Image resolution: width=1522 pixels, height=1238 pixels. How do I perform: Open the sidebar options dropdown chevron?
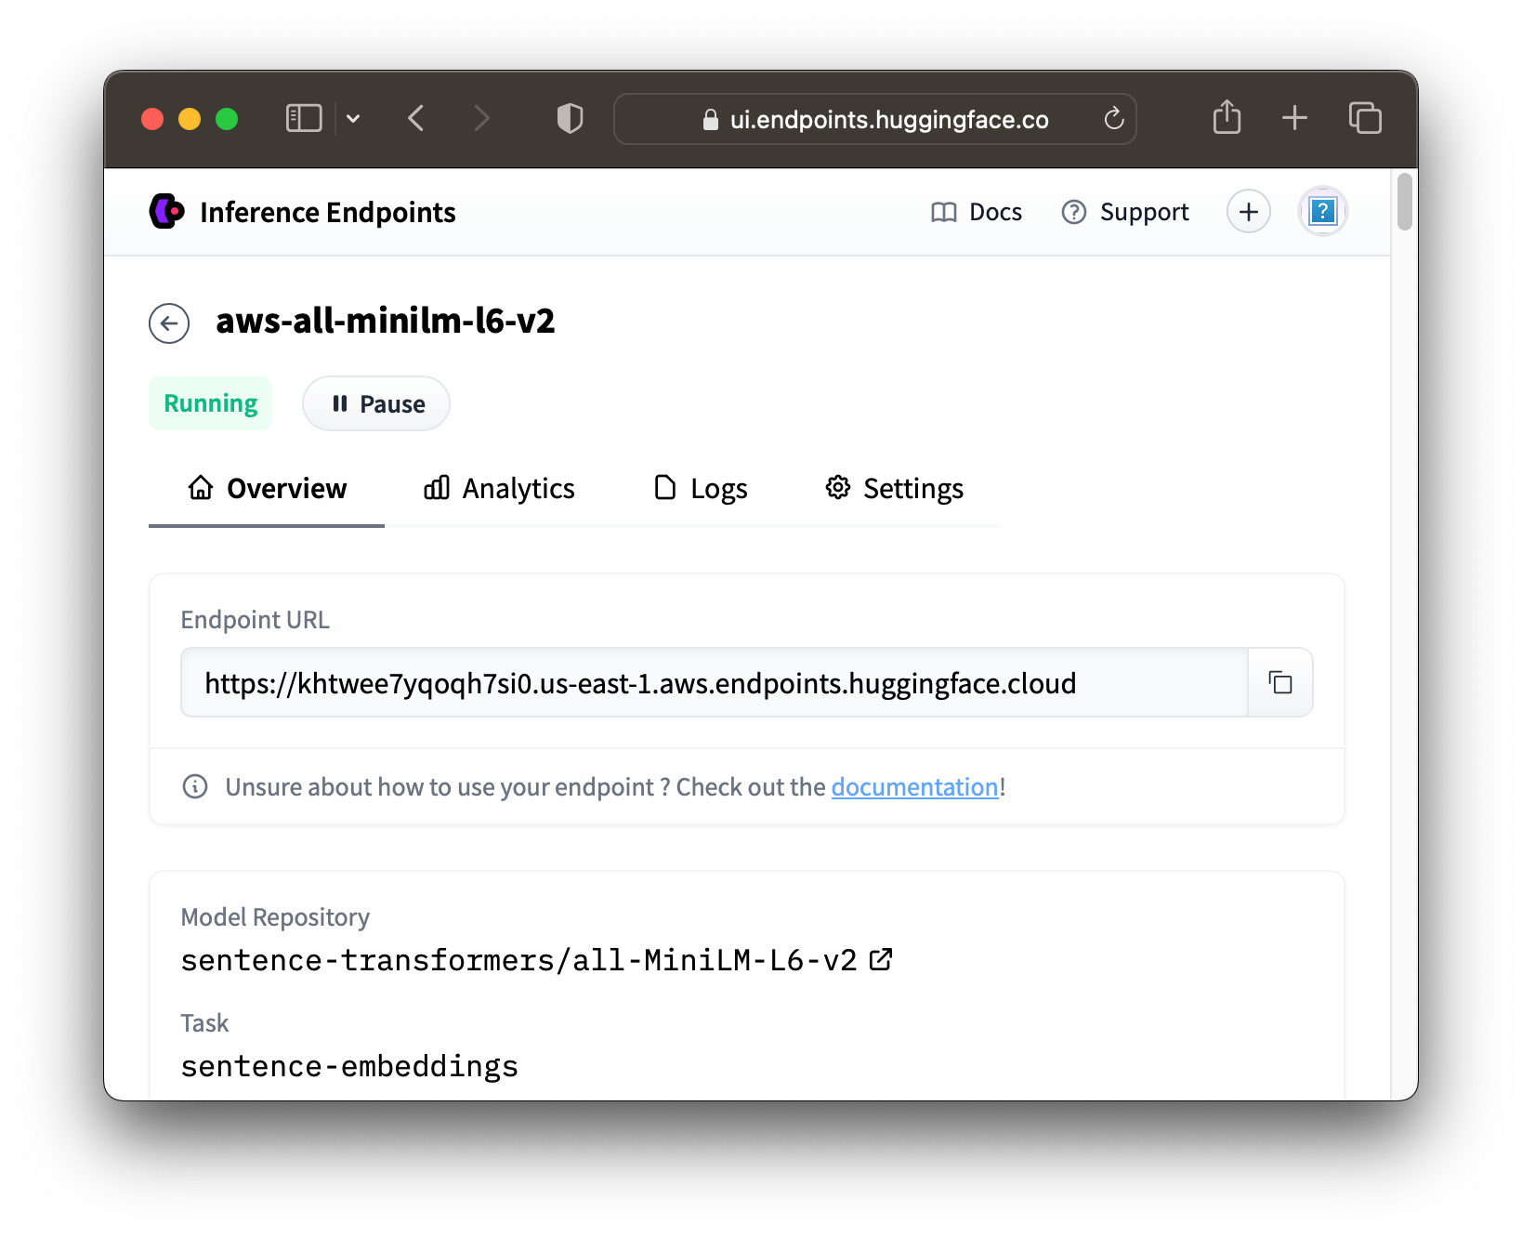[x=353, y=119]
